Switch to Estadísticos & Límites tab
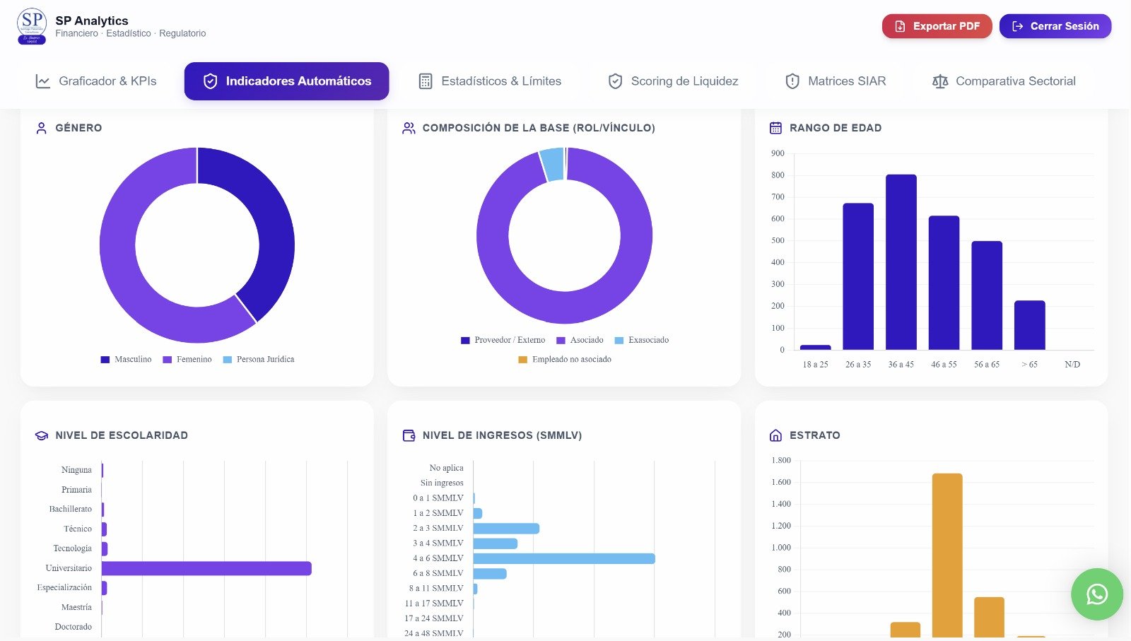 pos(490,81)
